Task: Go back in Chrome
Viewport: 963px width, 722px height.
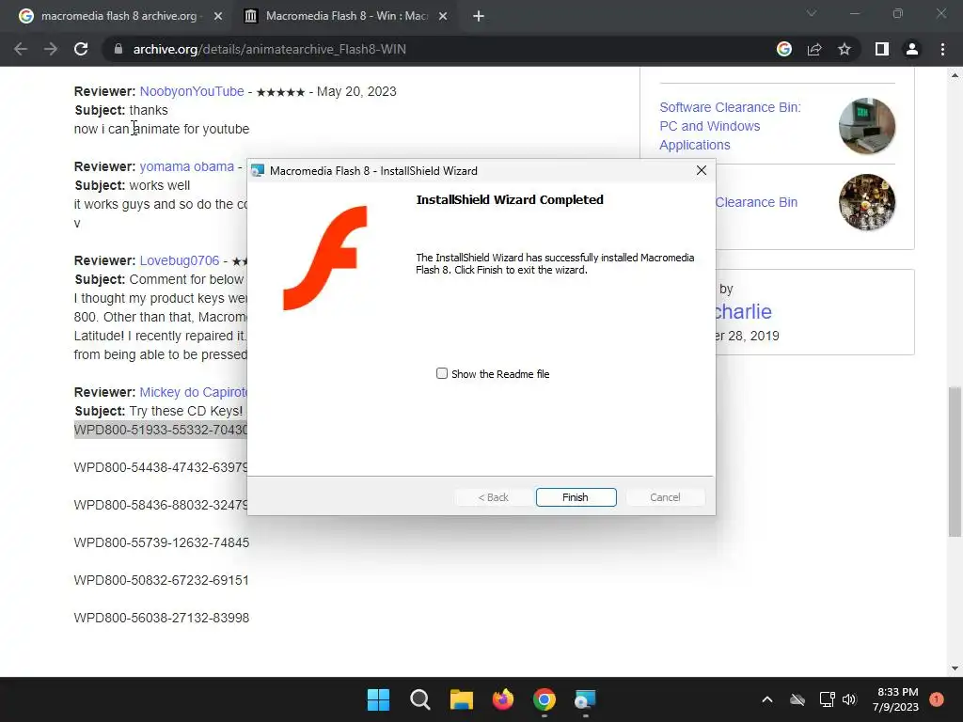Action: click(x=21, y=49)
